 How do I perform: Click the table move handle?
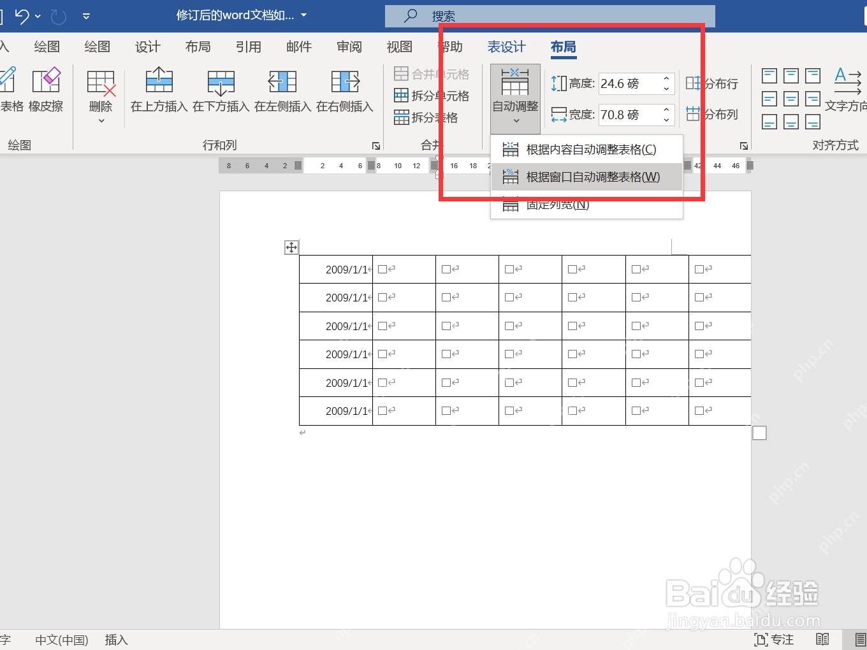pos(291,247)
